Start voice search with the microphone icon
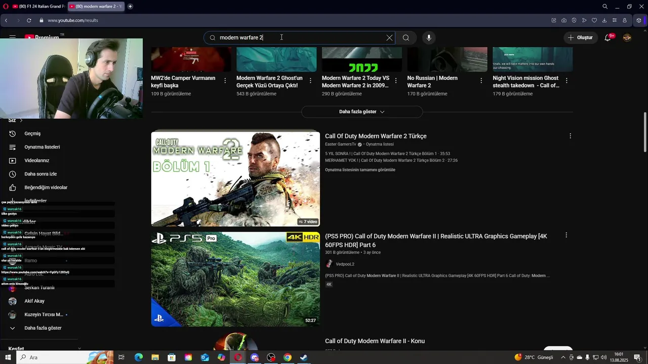The width and height of the screenshot is (648, 364). click(x=429, y=37)
